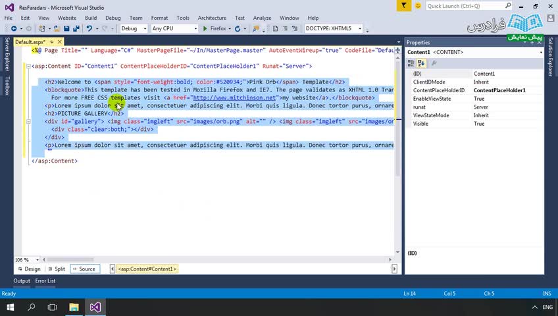The height and width of the screenshot is (316, 558).
Task: Open File Explorer from the taskbar
Action: click(74, 307)
